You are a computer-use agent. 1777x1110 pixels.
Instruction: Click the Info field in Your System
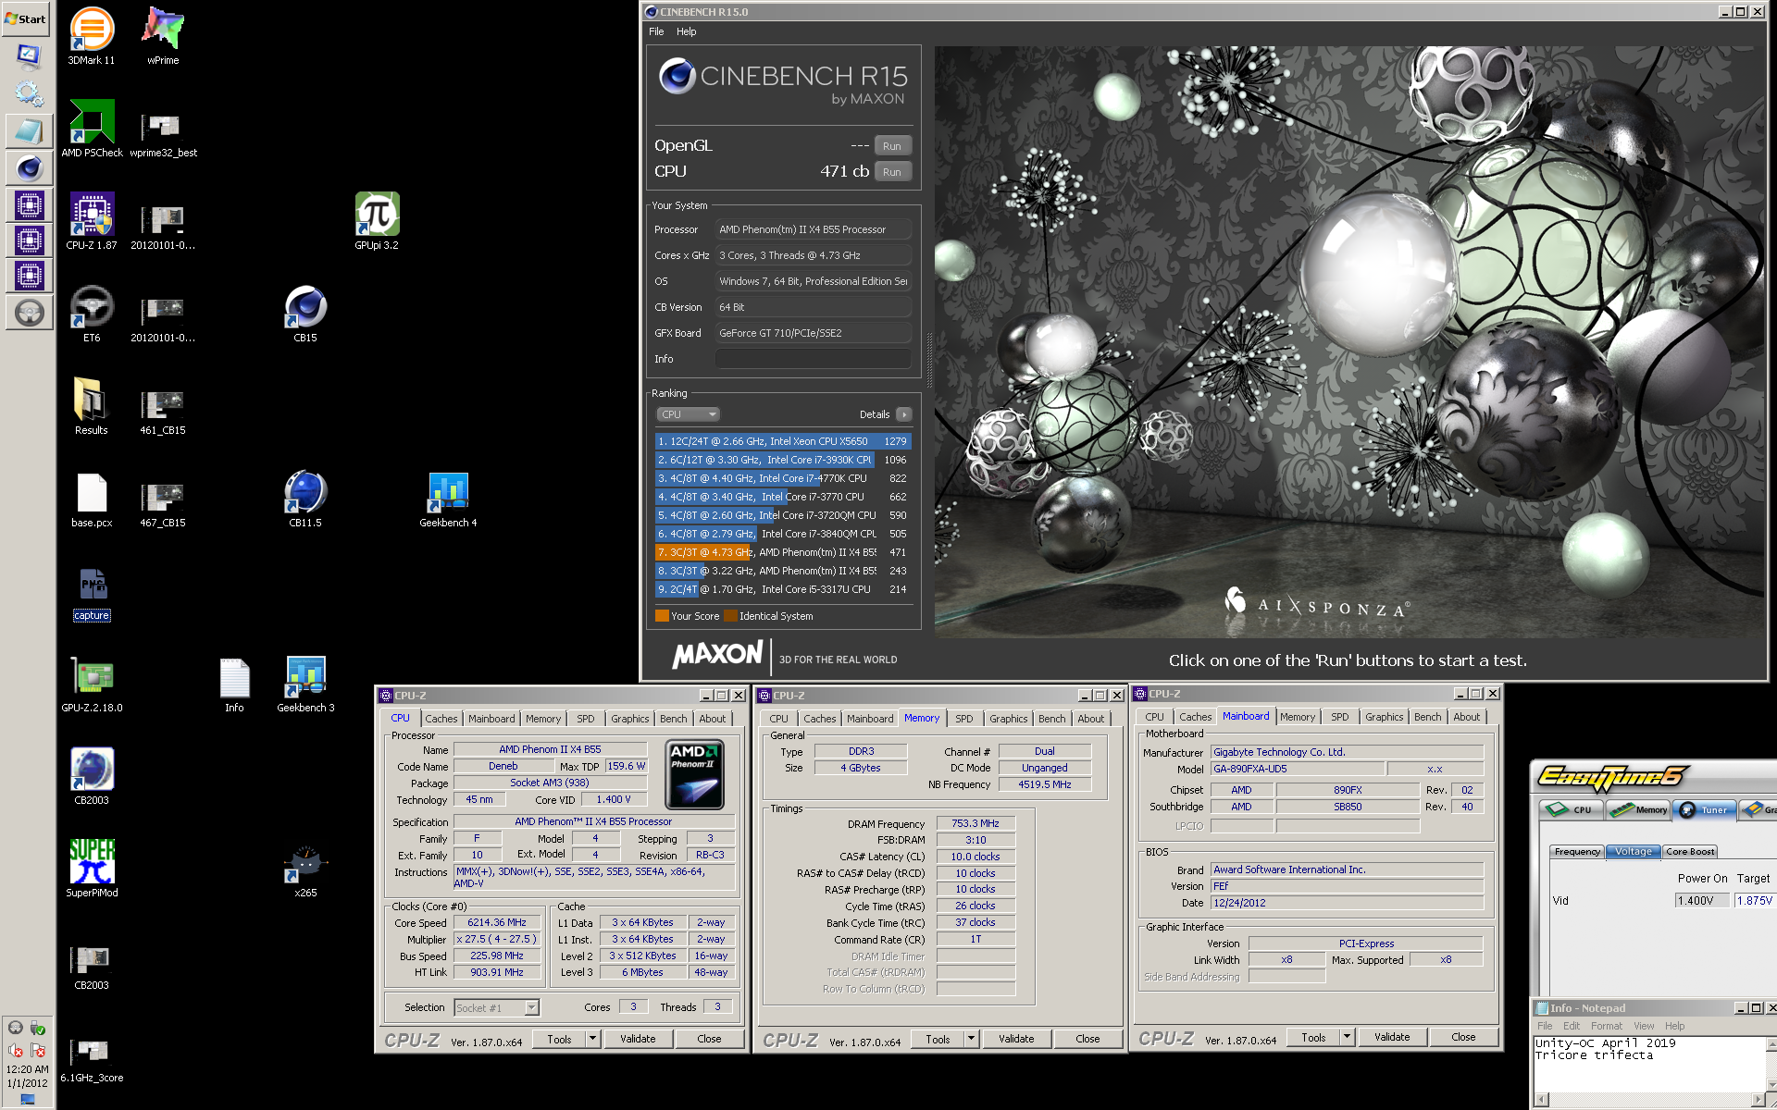tap(814, 359)
